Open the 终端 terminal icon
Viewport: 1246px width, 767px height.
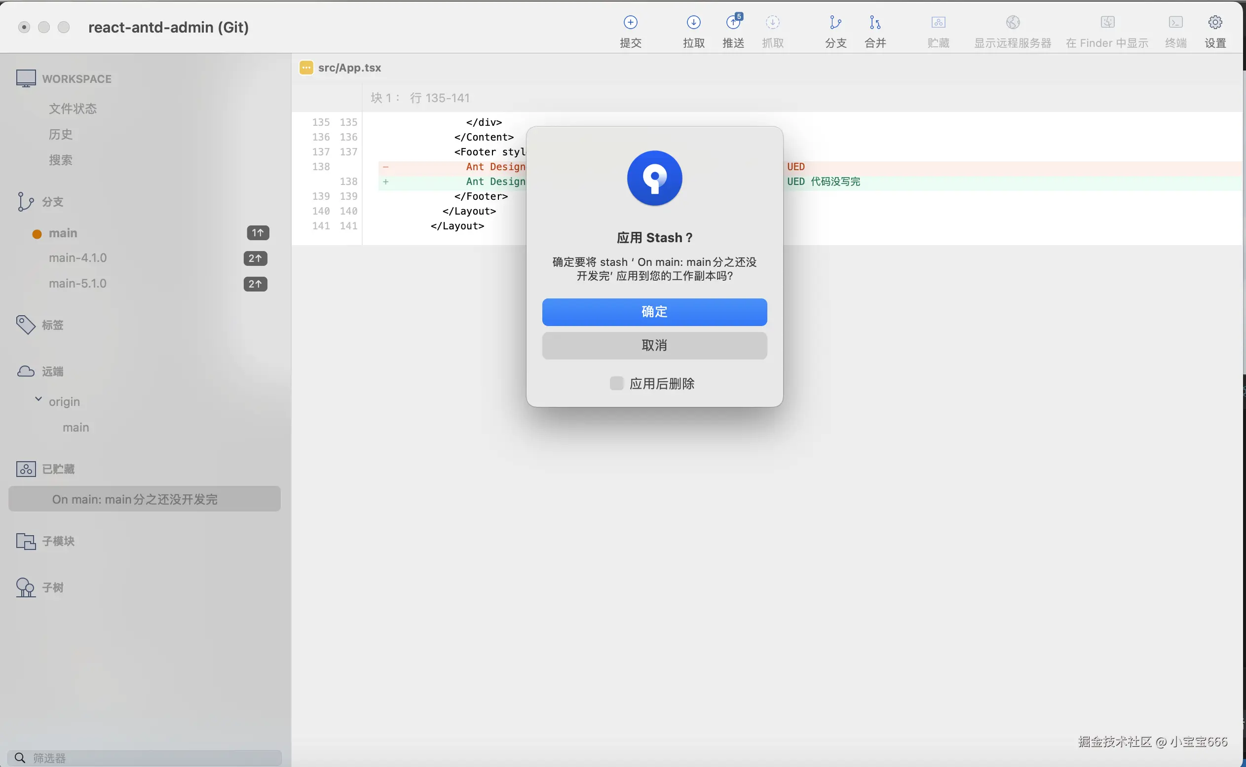click(x=1175, y=22)
